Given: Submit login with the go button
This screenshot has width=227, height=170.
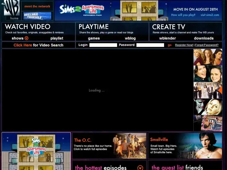Looking at the screenshot, I should click(170, 45).
